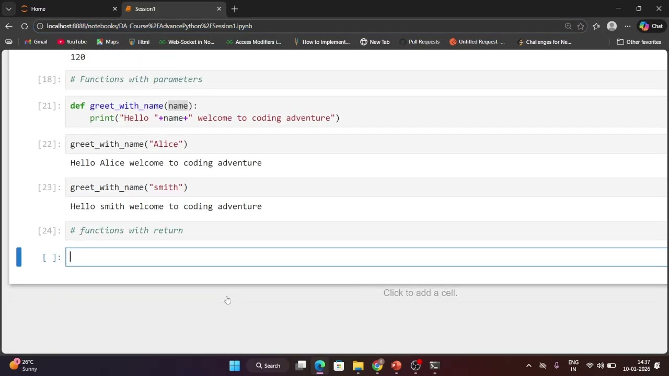Open the clock showing 14:37
The width and height of the screenshot is (669, 376).
(x=636, y=365)
